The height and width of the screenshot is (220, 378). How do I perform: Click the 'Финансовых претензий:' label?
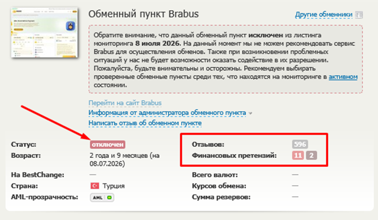234,156
